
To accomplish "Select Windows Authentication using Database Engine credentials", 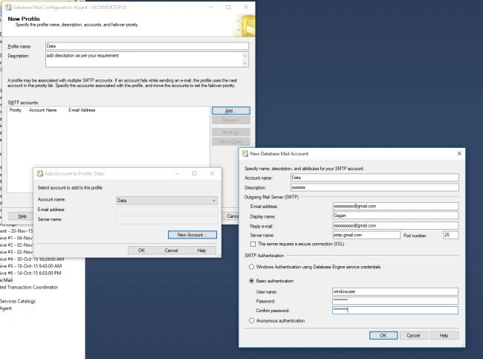I will pyautogui.click(x=251, y=267).
